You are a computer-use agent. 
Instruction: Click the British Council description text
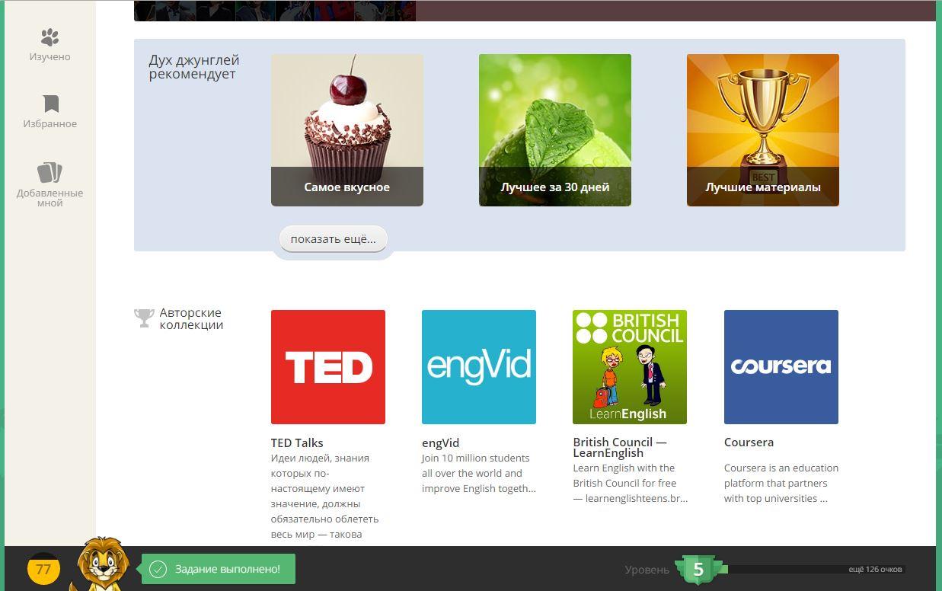click(630, 483)
